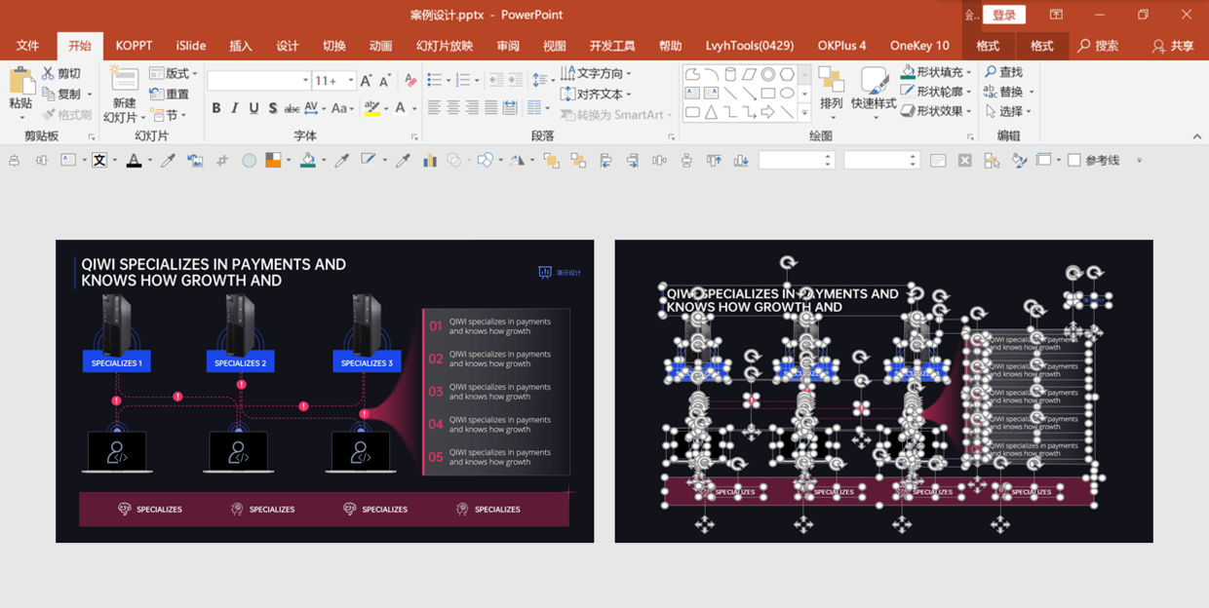This screenshot has height=608, width=1209.
Task: Open the 设计 (Design) tab
Action: (288, 46)
